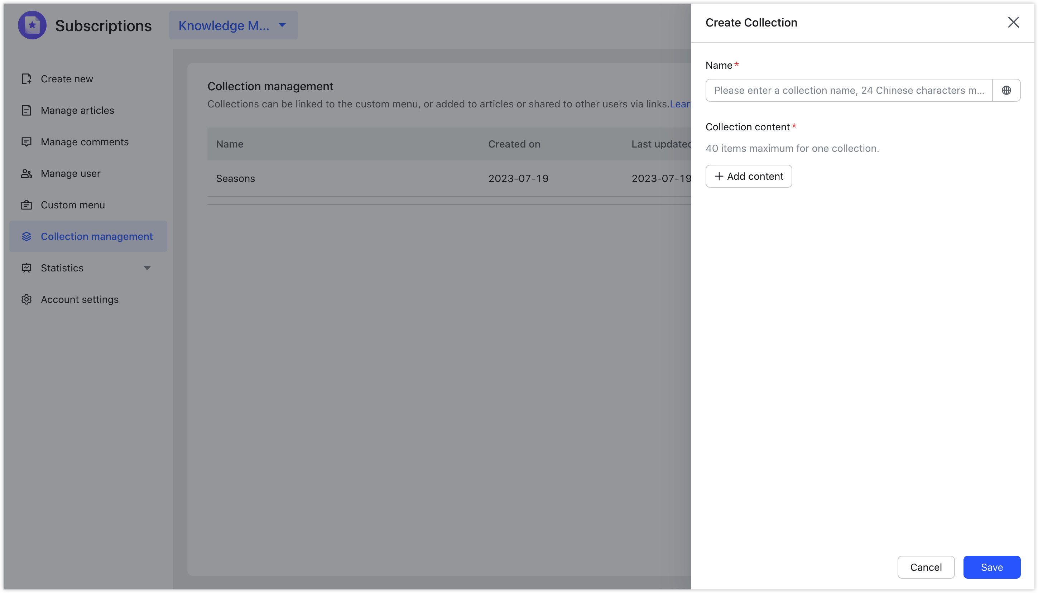Open Statistics via its chart icon
This screenshot has width=1038, height=593.
27,267
